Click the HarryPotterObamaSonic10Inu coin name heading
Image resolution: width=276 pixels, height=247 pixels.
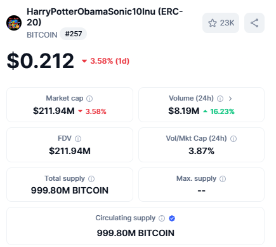pos(105,17)
